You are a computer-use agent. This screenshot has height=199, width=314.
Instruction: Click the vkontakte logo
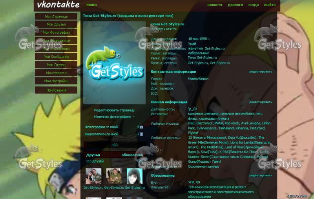[58, 5]
